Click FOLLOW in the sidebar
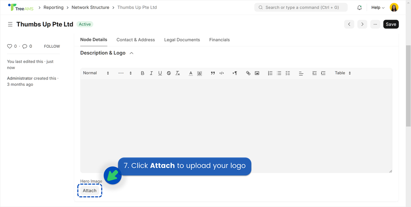The image size is (411, 207). coord(52,47)
